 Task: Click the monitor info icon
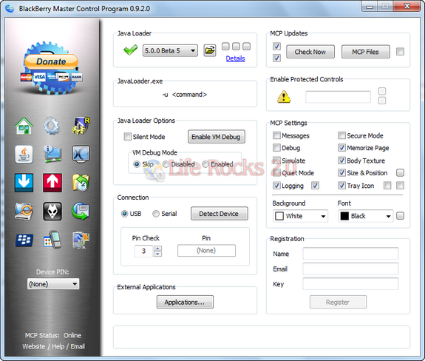pyautogui.click(x=52, y=154)
